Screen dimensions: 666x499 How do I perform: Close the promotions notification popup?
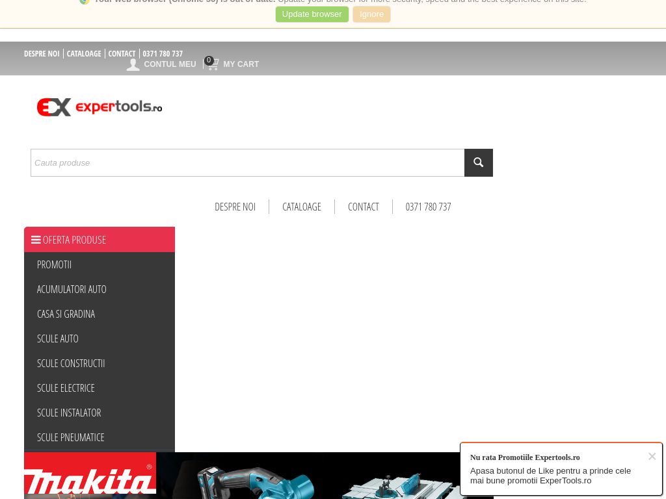652,456
